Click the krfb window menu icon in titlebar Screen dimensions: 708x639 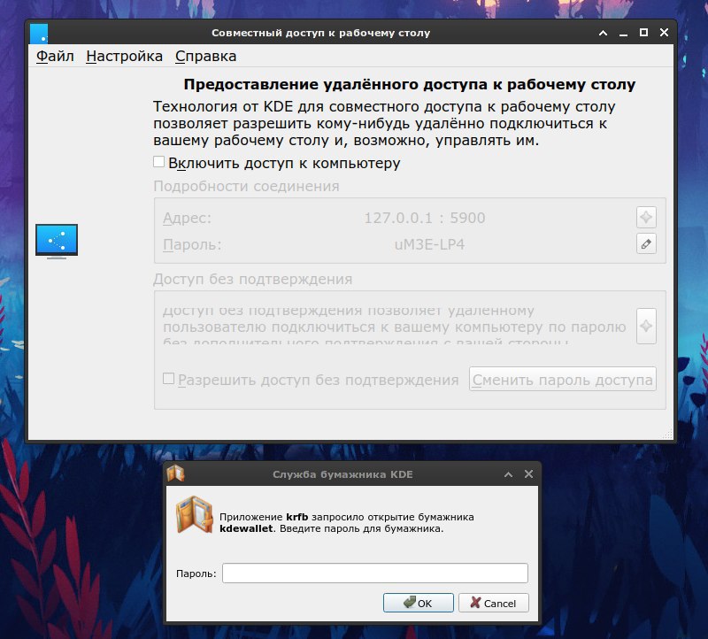39,33
